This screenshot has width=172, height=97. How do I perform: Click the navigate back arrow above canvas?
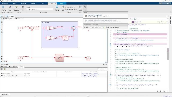point(2,16)
